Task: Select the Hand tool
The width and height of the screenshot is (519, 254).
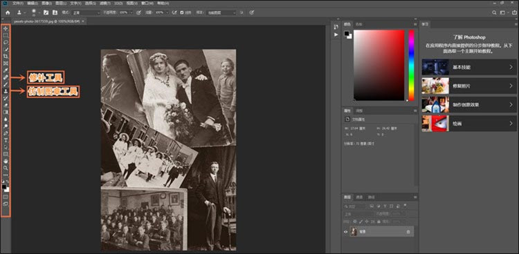Action: (6, 161)
